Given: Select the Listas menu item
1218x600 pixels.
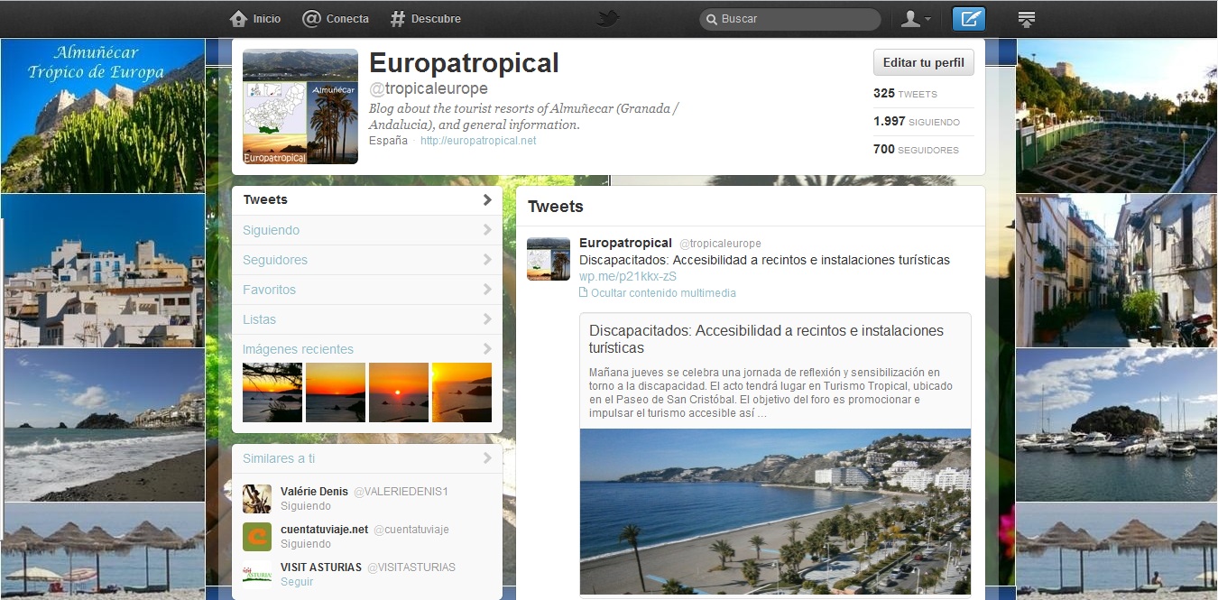Looking at the screenshot, I should coord(260,319).
